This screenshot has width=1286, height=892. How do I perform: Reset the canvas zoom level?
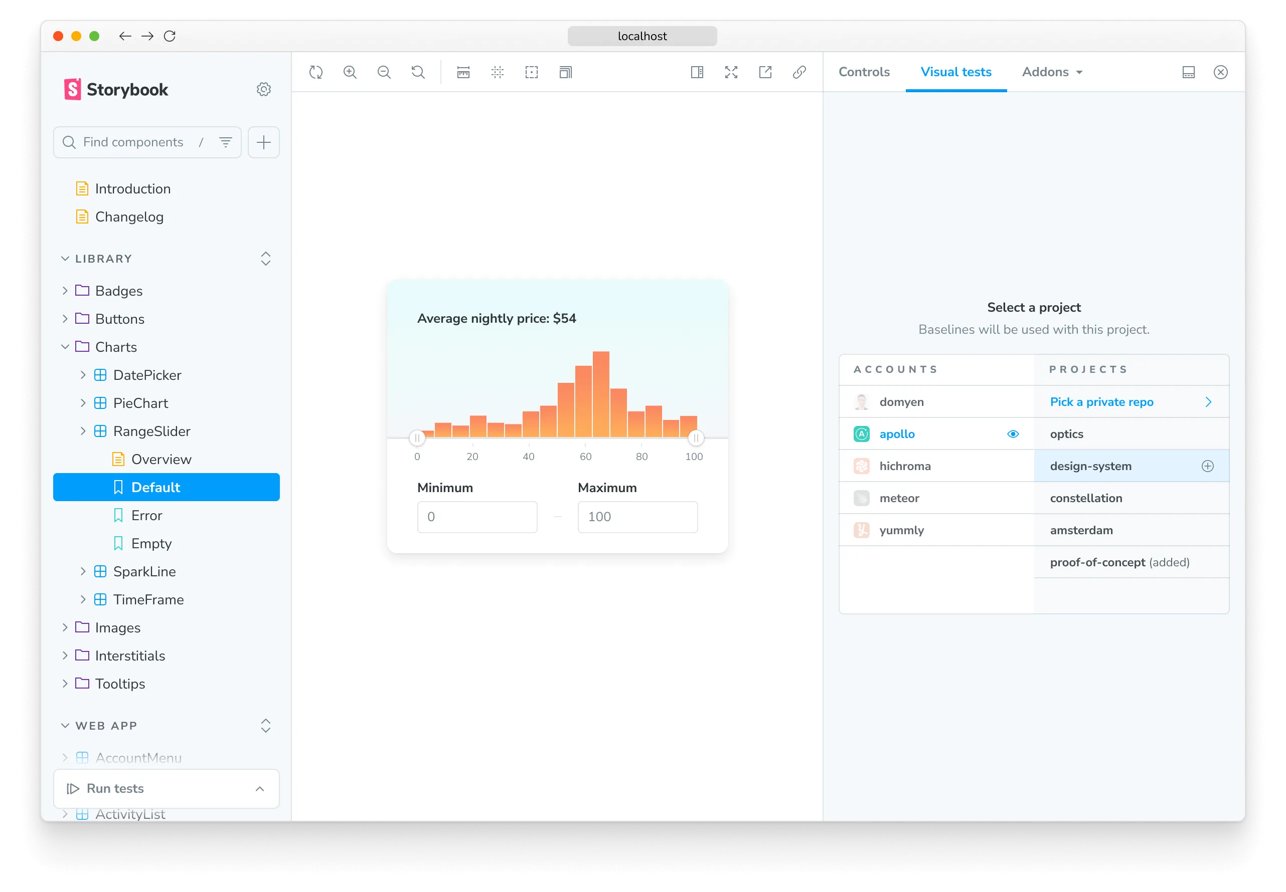(x=418, y=72)
